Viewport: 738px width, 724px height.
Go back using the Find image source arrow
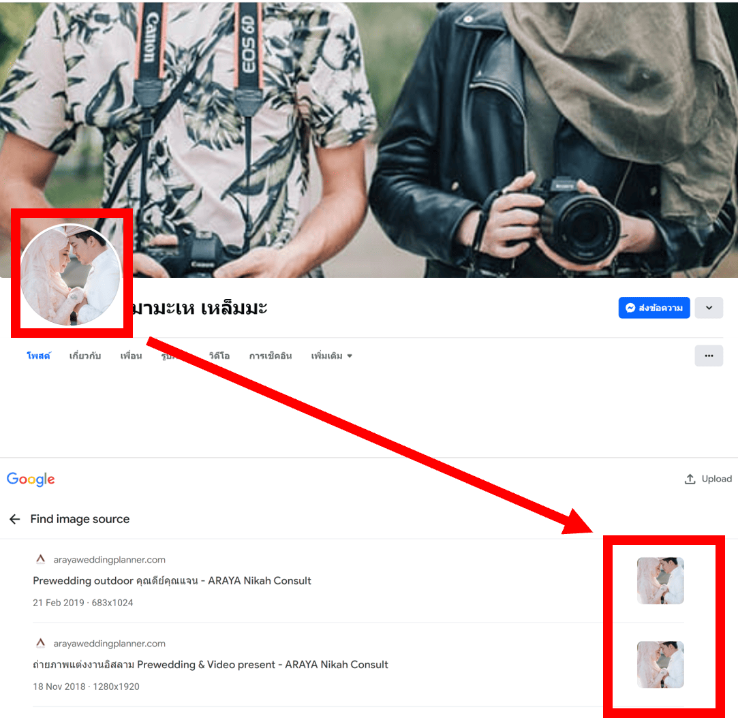pyautogui.click(x=14, y=519)
